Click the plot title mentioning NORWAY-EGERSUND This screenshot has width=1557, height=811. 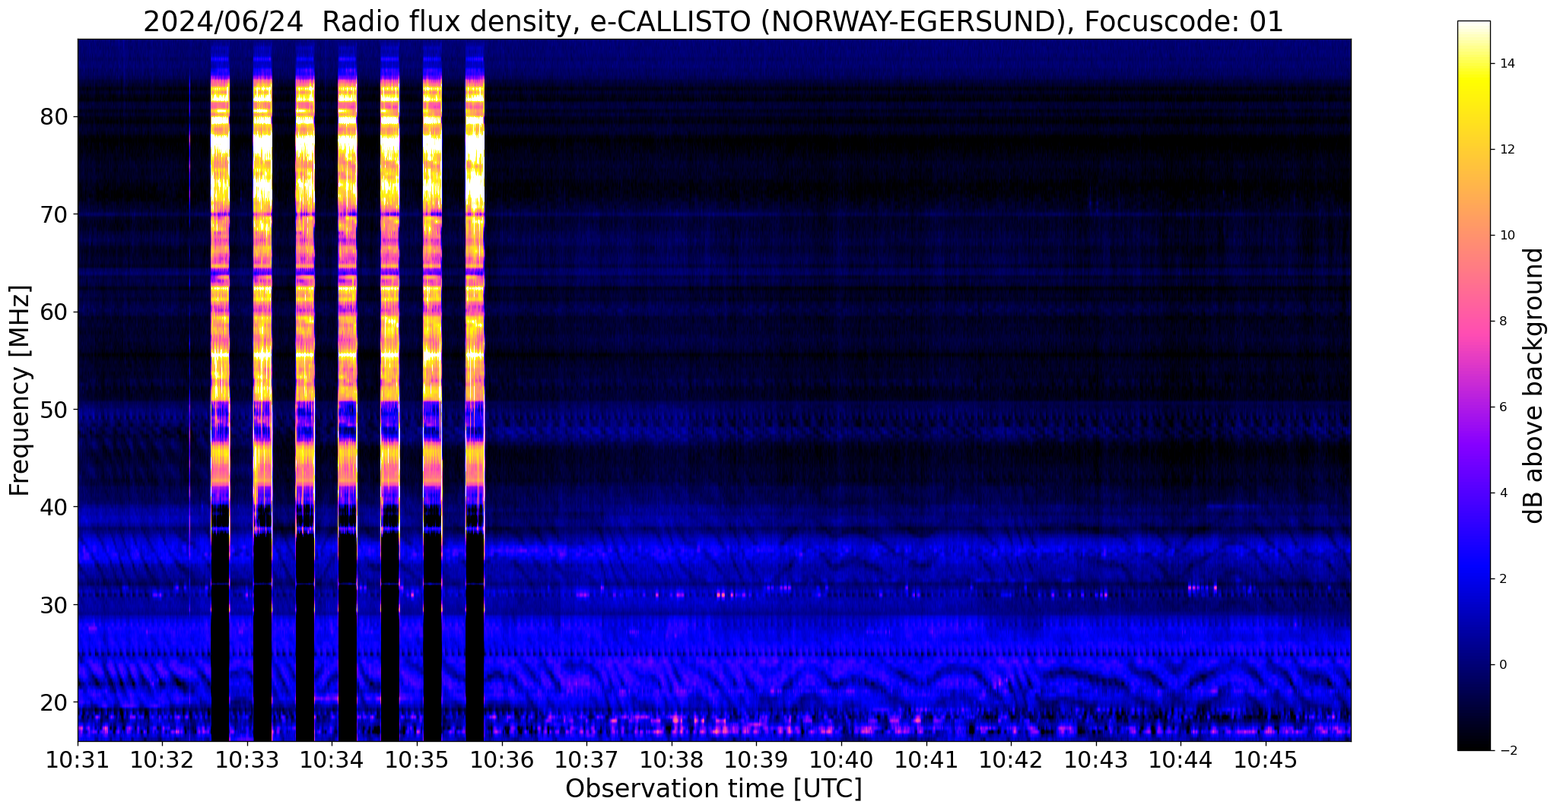click(x=713, y=21)
